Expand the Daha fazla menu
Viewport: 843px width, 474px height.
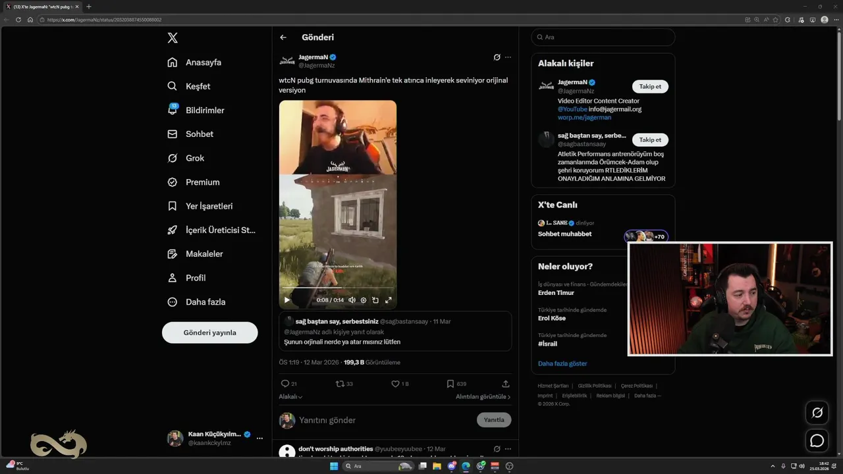coord(196,302)
